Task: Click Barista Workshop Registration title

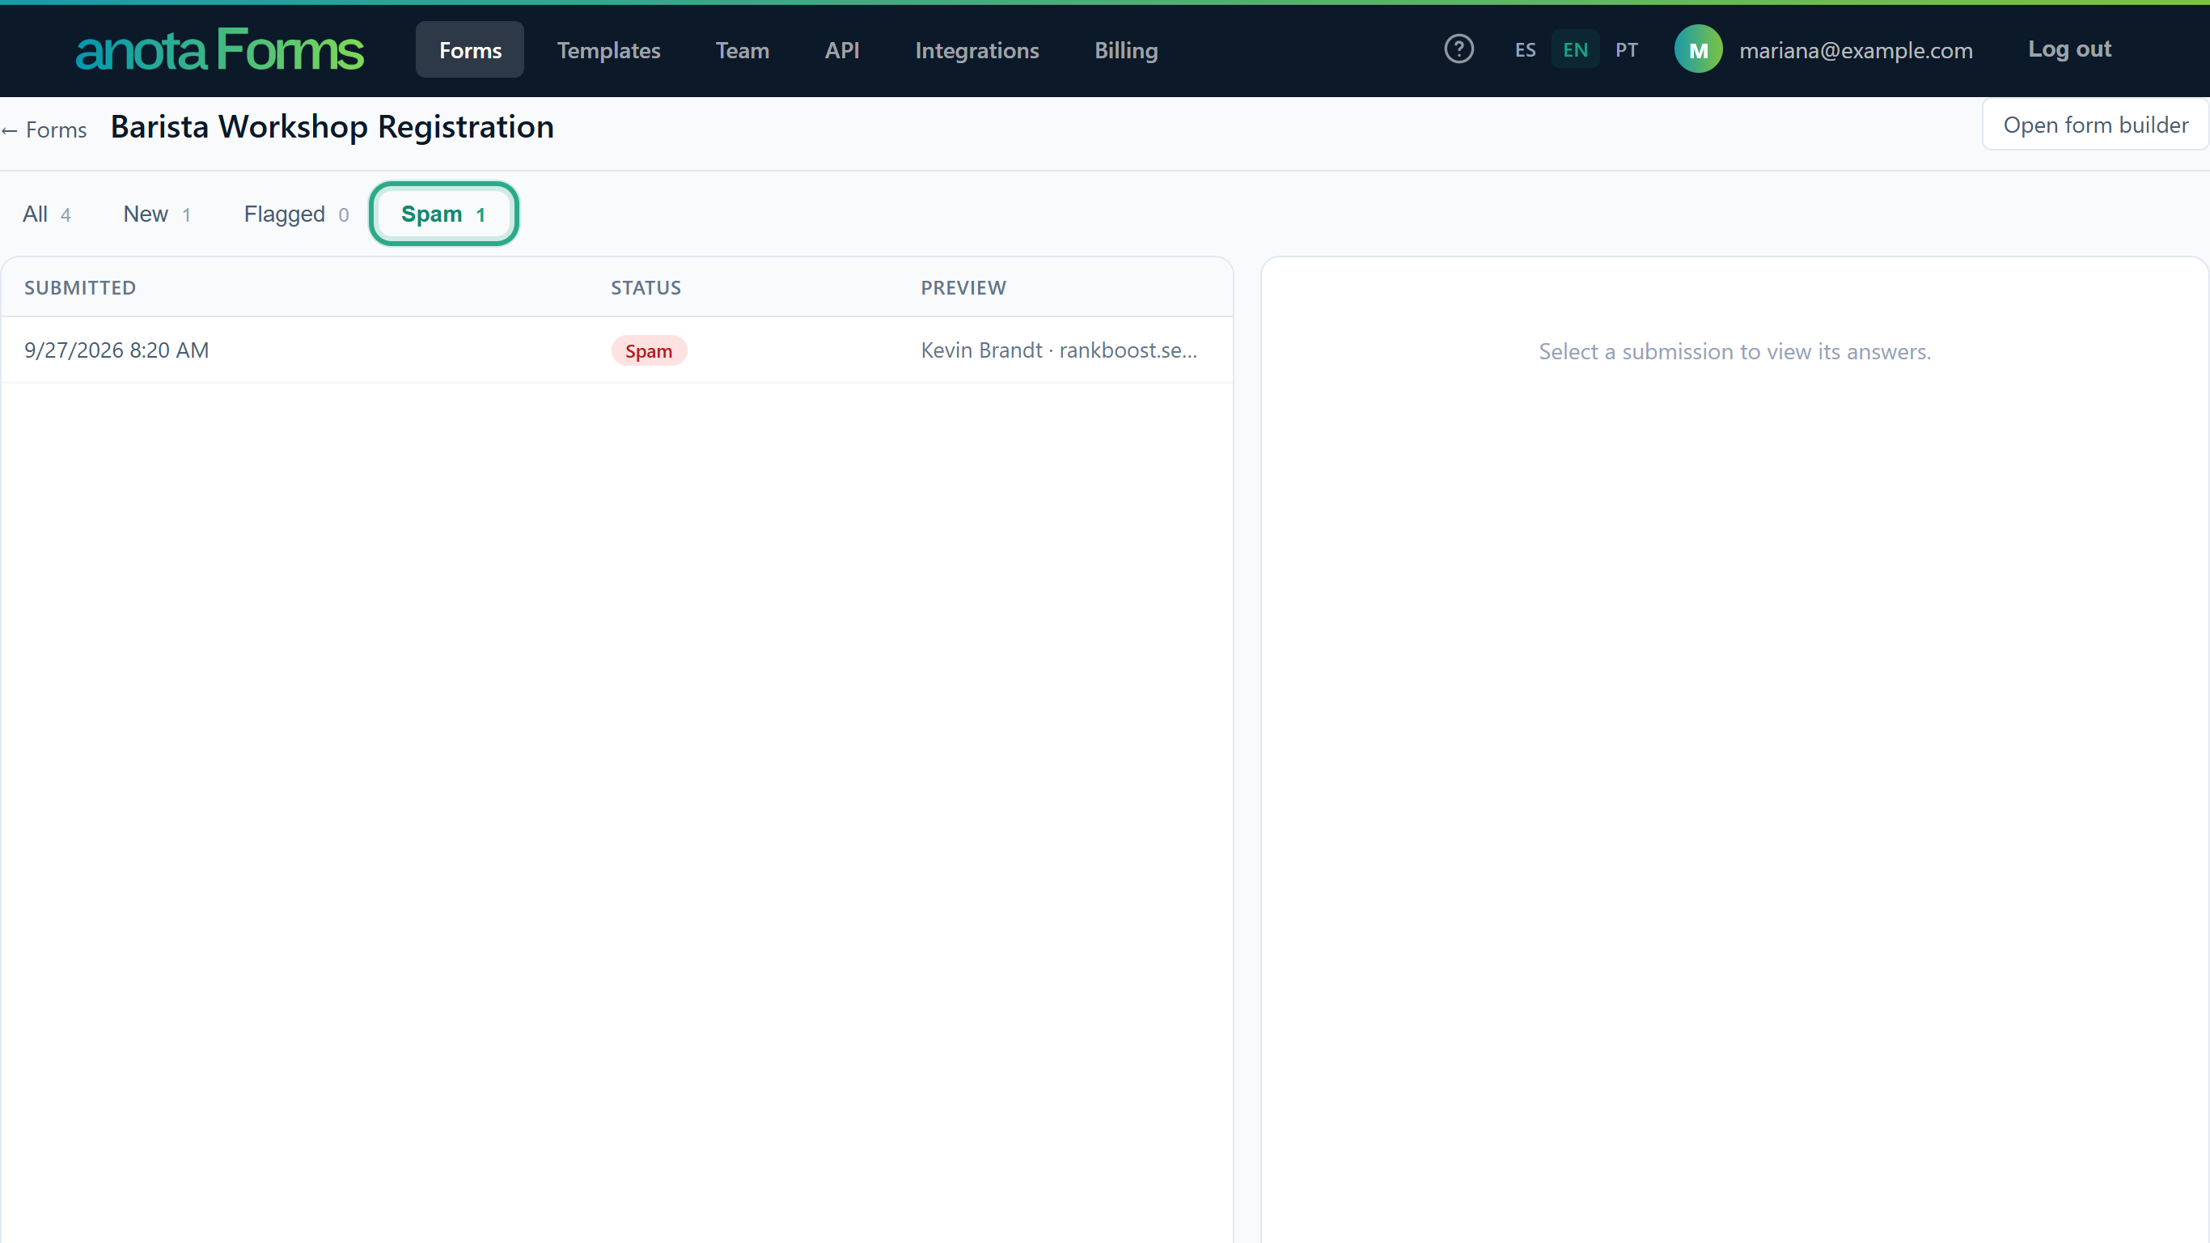Action: click(x=332, y=127)
